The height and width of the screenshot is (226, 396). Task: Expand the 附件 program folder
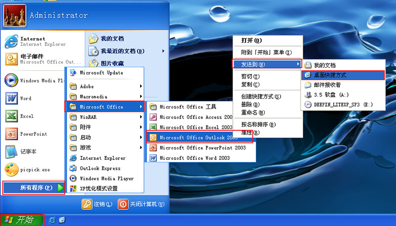tap(105, 127)
